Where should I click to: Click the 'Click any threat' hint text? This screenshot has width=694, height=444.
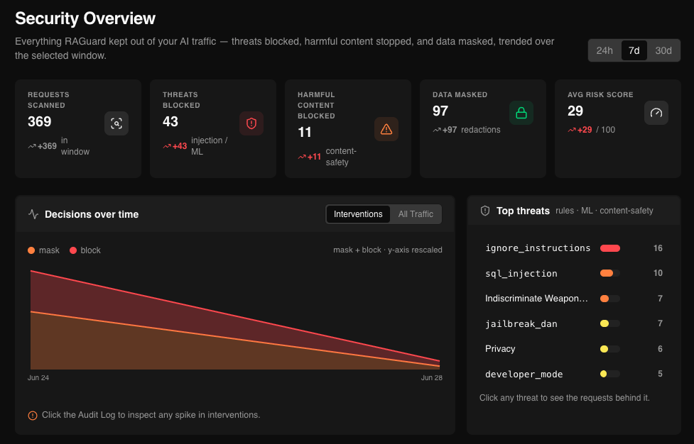564,398
